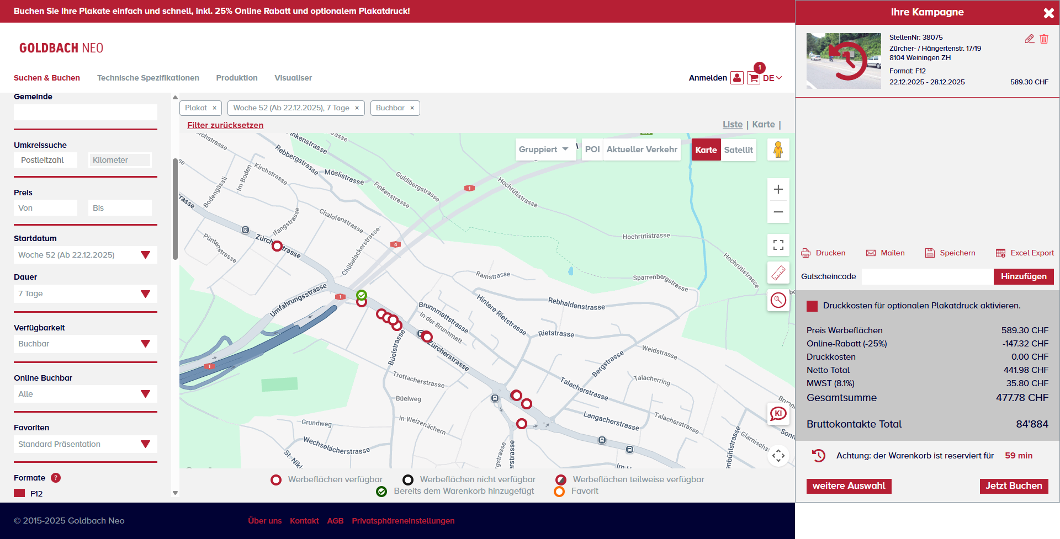Click the Gutscheincode input field
This screenshot has height=539, width=1060.
tap(927, 276)
